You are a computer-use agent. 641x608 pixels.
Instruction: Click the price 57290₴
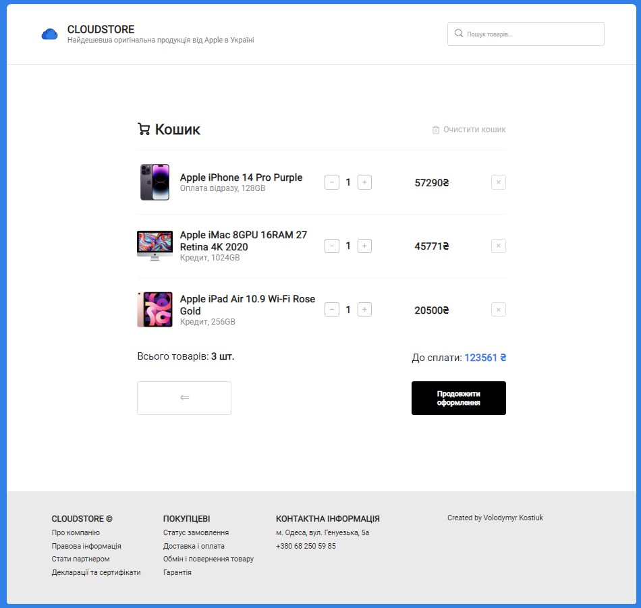point(432,183)
